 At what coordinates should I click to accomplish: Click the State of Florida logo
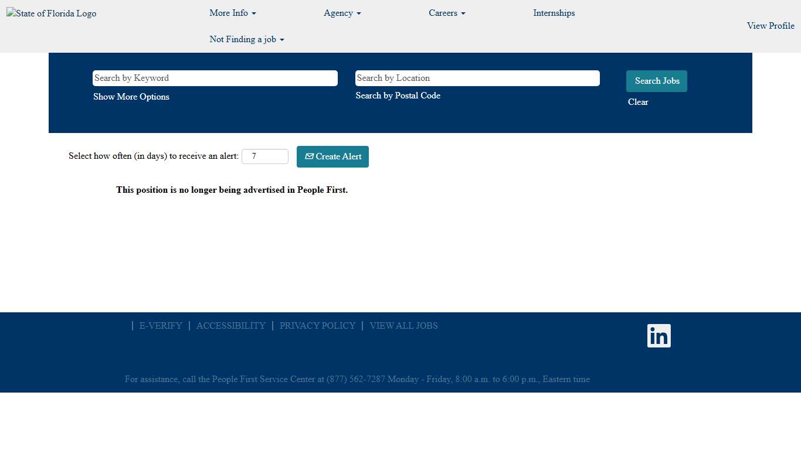point(51,13)
